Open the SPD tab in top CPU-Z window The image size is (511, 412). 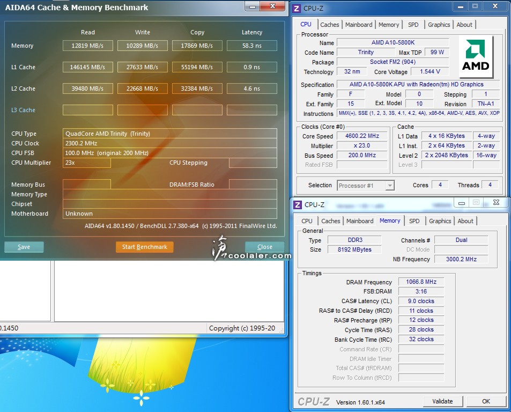click(x=413, y=25)
